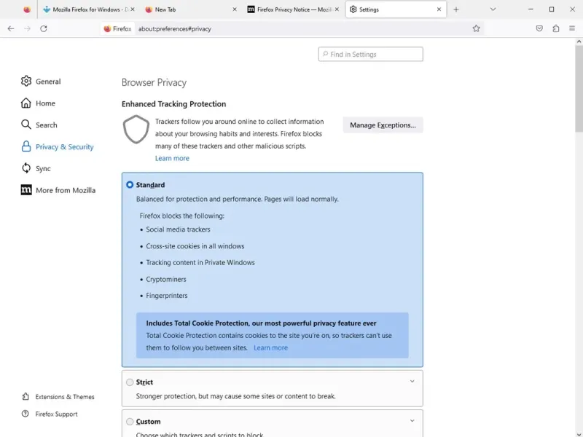Click the More from Mozilla logo icon
Image resolution: width=583 pixels, height=437 pixels.
[x=26, y=190]
